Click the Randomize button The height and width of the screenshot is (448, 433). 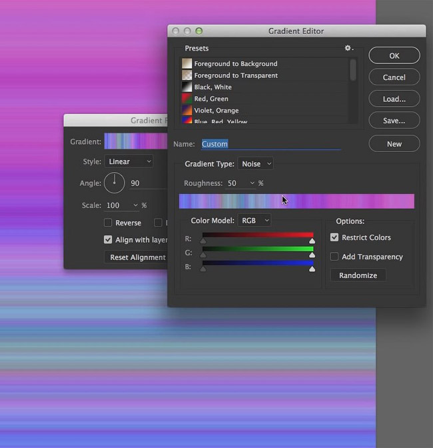(x=358, y=275)
